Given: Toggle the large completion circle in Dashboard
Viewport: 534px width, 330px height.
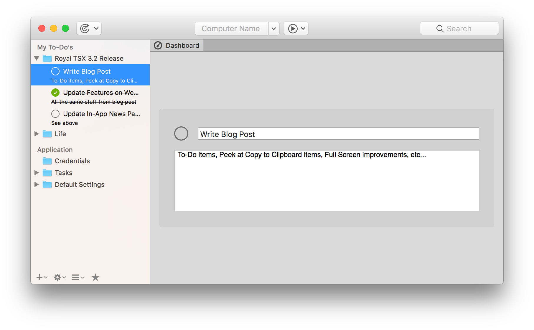Looking at the screenshot, I should coord(181,133).
